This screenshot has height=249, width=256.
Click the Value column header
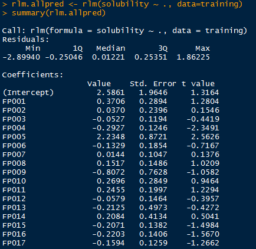(x=99, y=84)
